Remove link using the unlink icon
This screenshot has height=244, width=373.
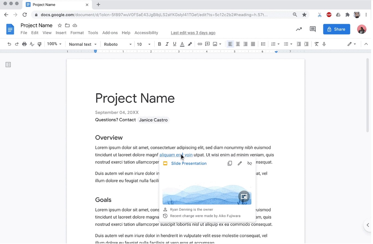point(249,164)
